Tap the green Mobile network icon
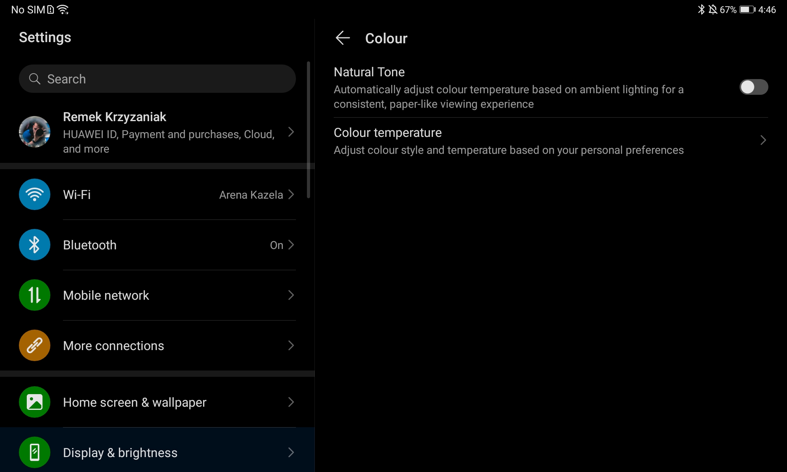The height and width of the screenshot is (472, 787). tap(35, 295)
